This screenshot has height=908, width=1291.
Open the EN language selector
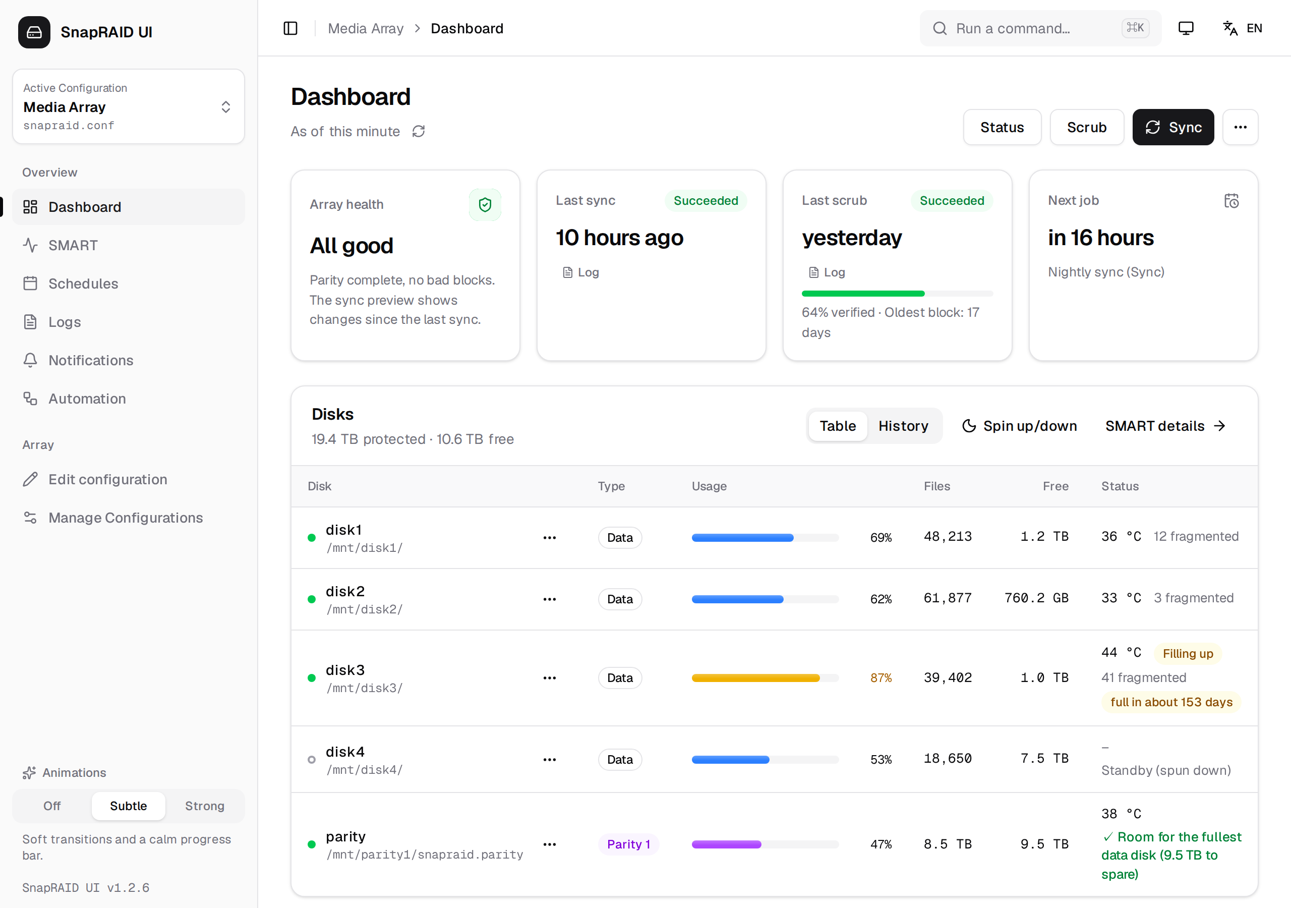tap(1242, 28)
